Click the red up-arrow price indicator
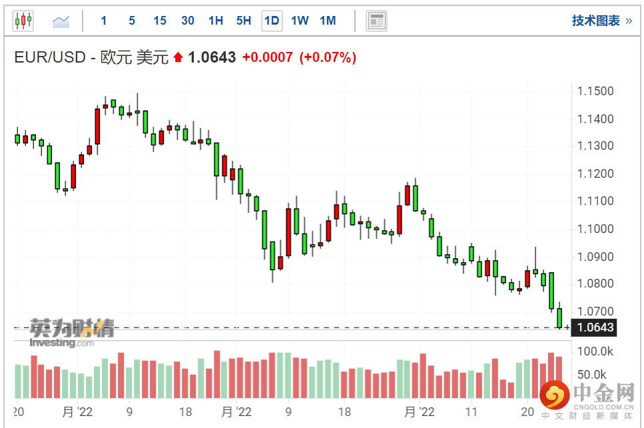 pyautogui.click(x=178, y=58)
